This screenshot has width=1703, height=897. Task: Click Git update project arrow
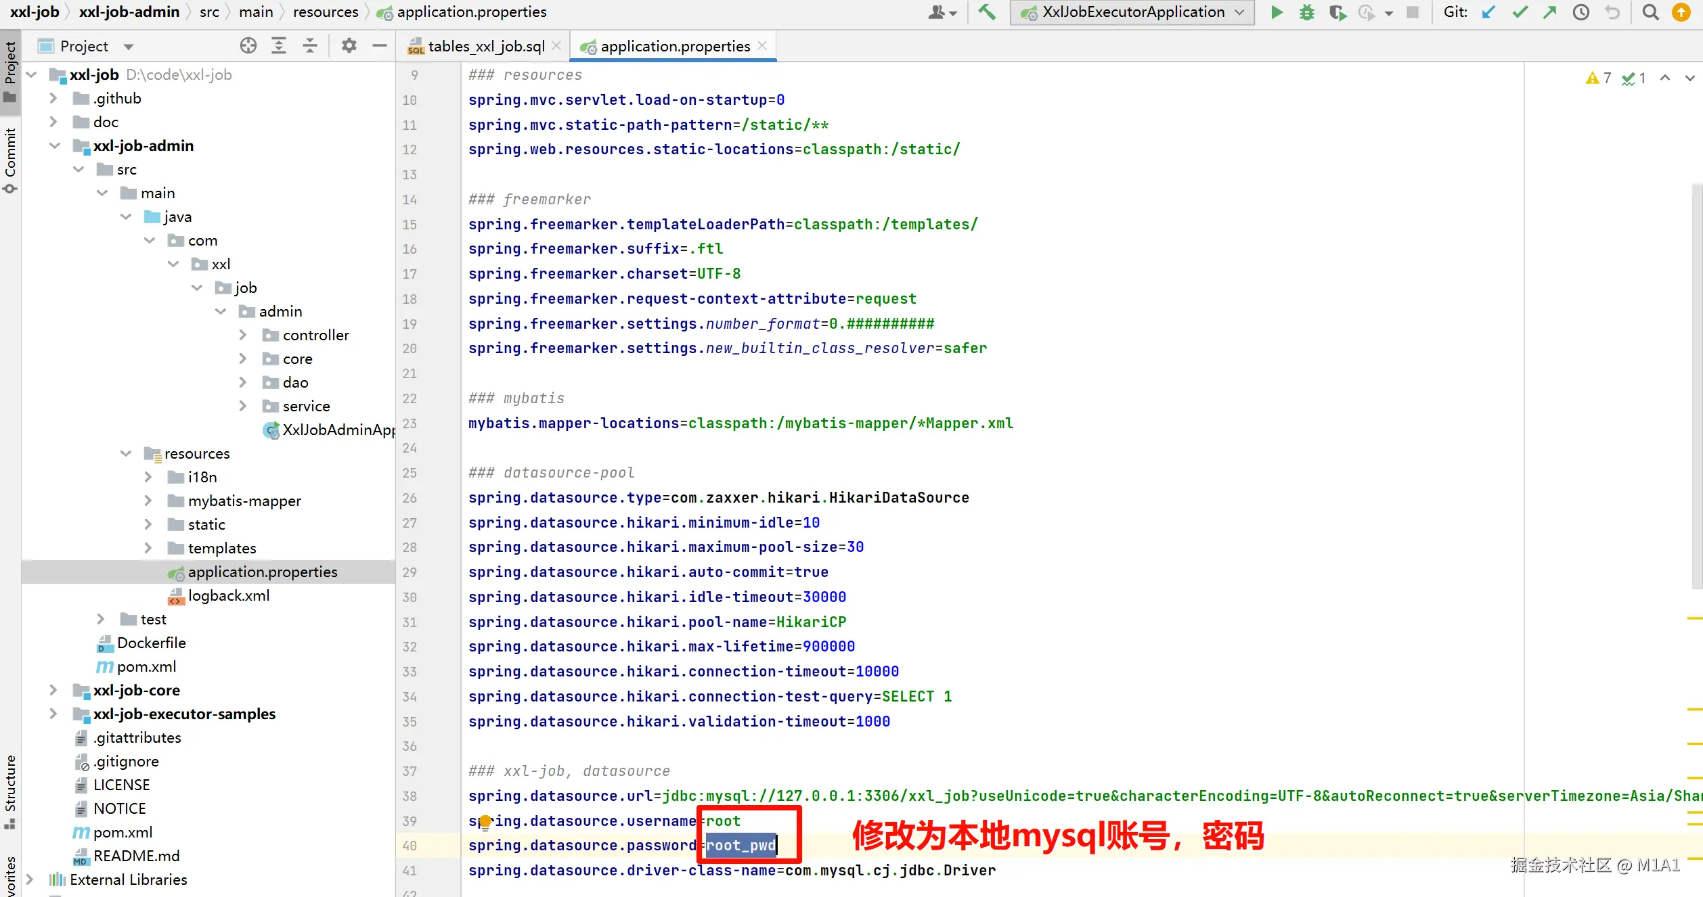click(1488, 12)
